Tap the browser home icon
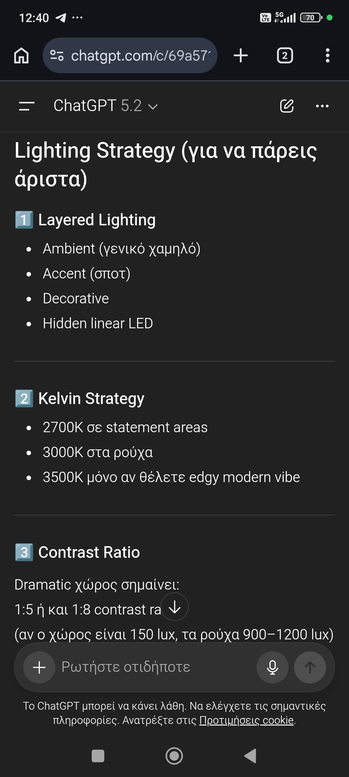Viewport: 349px width, 777px height. (x=21, y=55)
